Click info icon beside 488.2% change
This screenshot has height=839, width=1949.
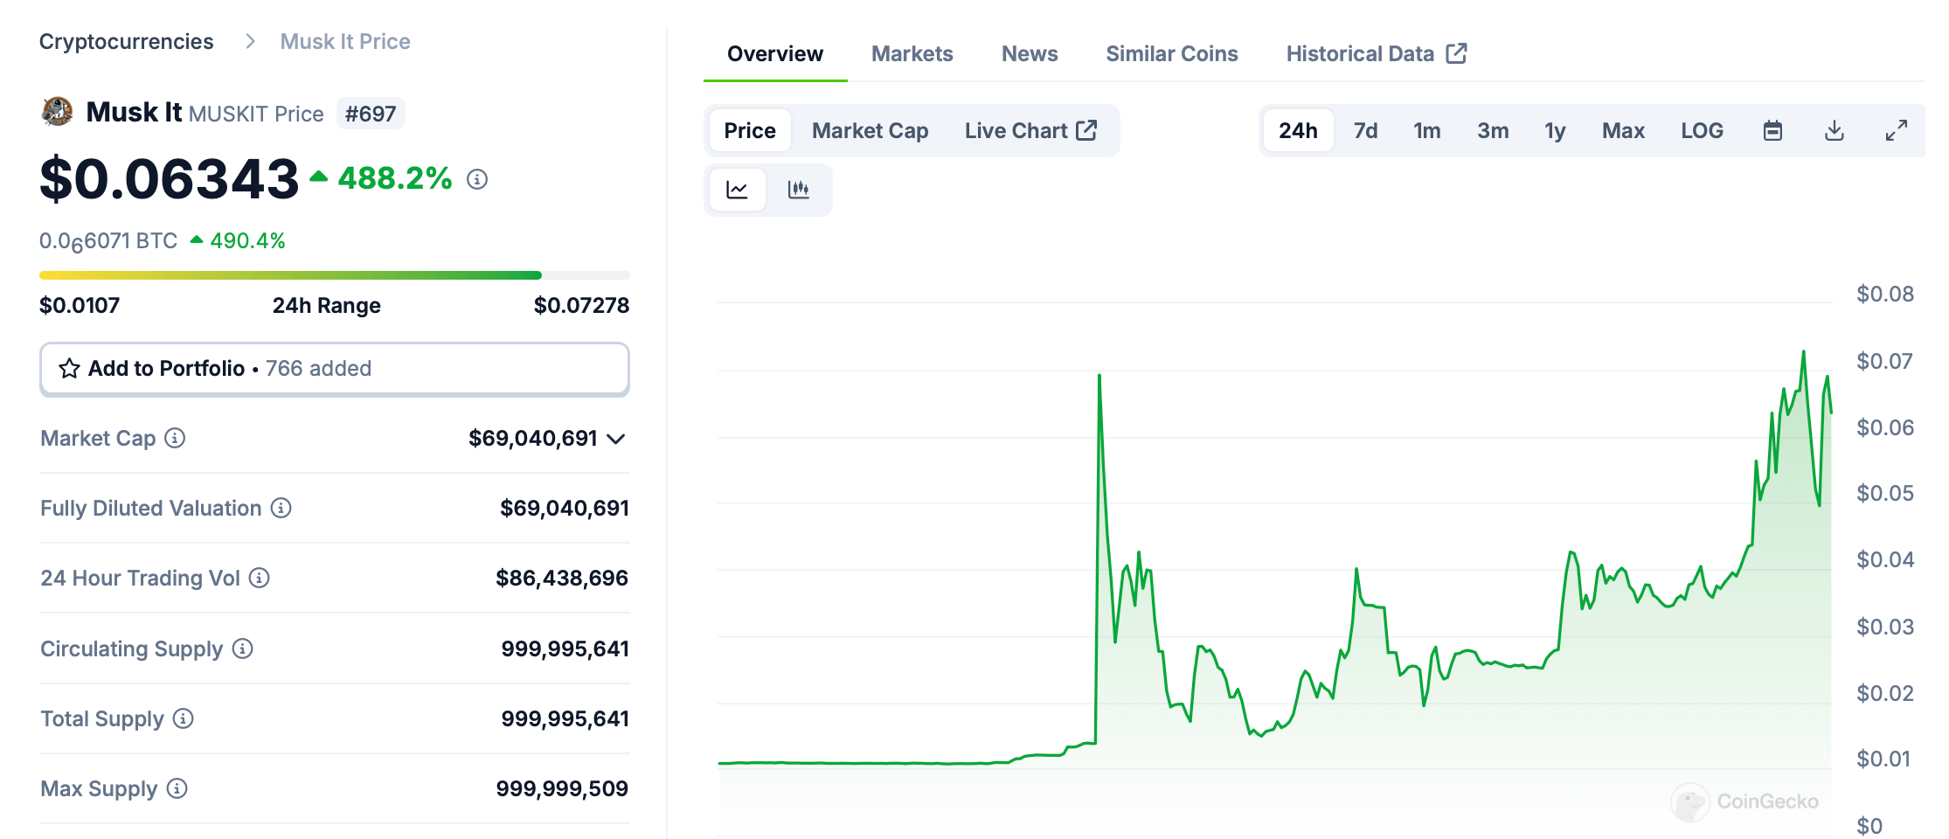pos(477,179)
